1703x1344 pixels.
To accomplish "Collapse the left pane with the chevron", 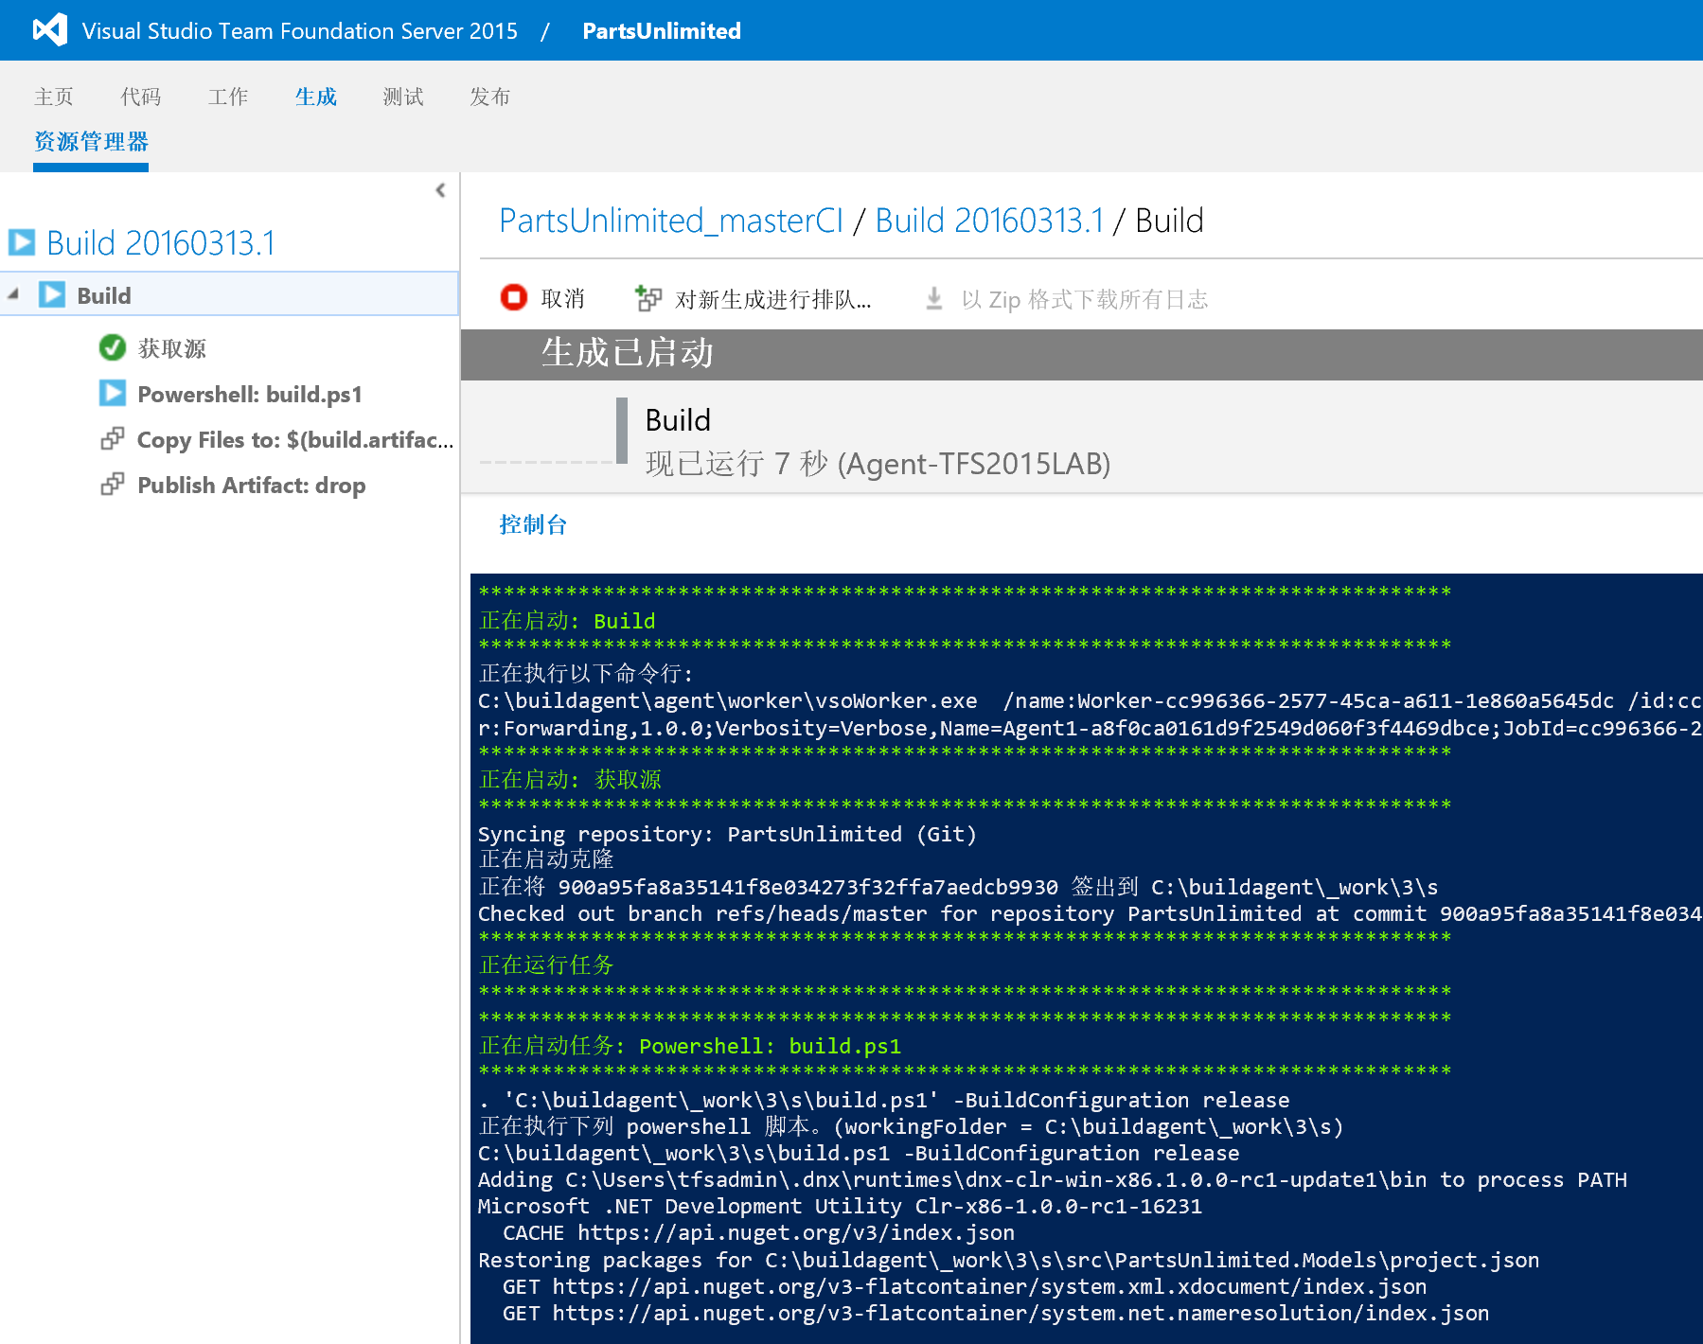I will 440,190.
